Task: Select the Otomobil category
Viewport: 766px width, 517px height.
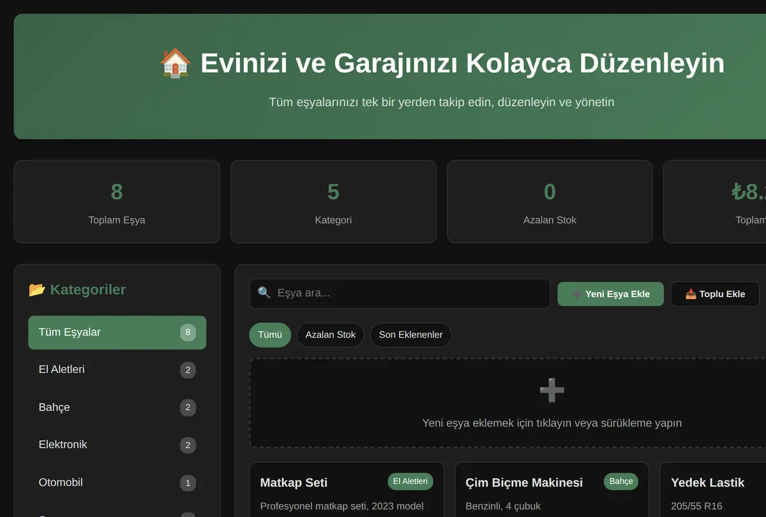Action: tap(117, 483)
